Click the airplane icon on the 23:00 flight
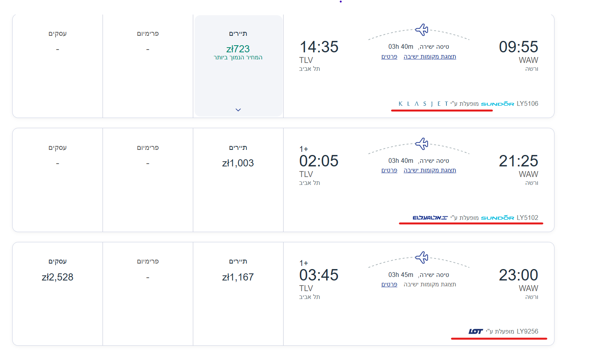Image resolution: width=590 pixels, height=356 pixels. tap(422, 257)
